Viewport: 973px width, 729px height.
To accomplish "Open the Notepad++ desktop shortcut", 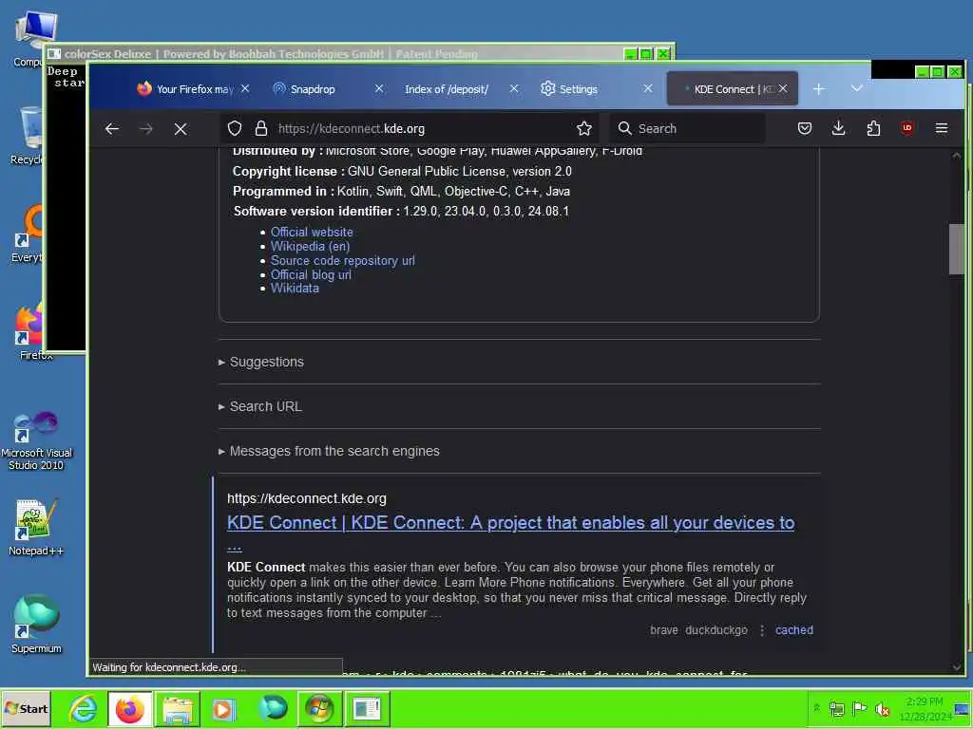I will pyautogui.click(x=36, y=528).
